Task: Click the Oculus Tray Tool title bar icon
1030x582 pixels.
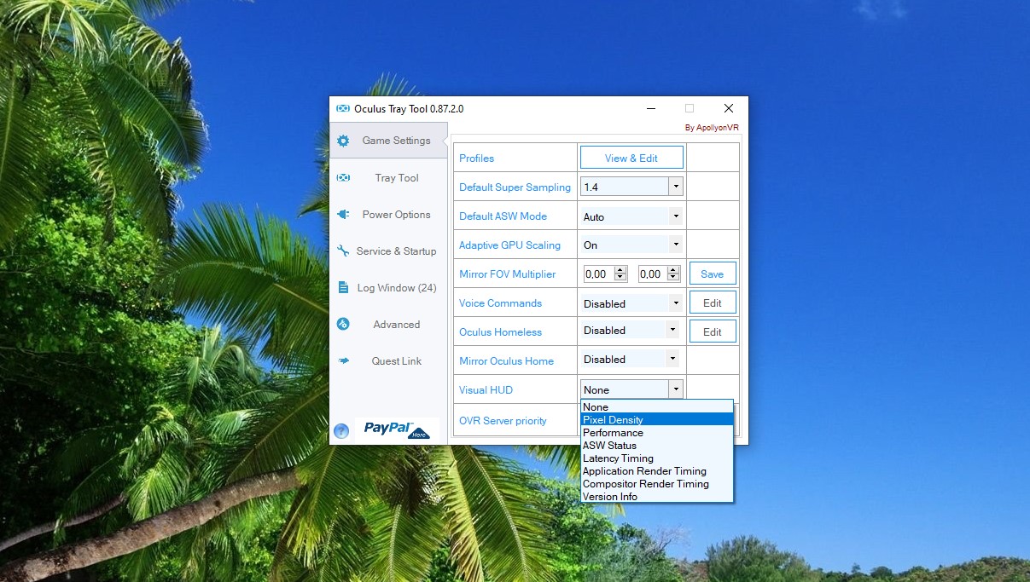Action: click(343, 109)
